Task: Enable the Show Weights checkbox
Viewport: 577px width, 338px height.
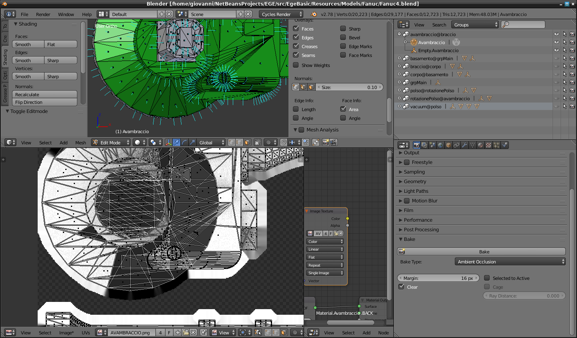Action: [x=296, y=65]
